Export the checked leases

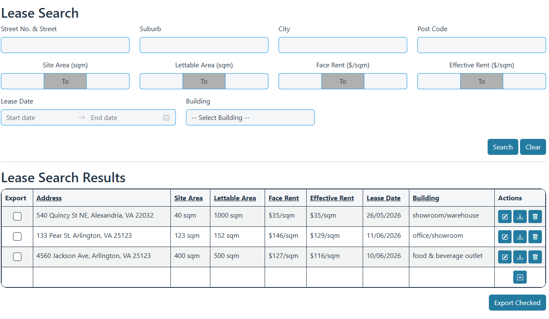[517, 303]
